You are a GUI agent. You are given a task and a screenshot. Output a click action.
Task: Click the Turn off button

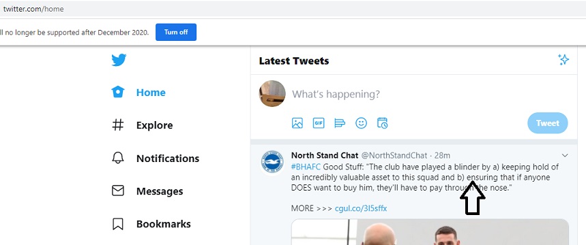[x=176, y=32]
